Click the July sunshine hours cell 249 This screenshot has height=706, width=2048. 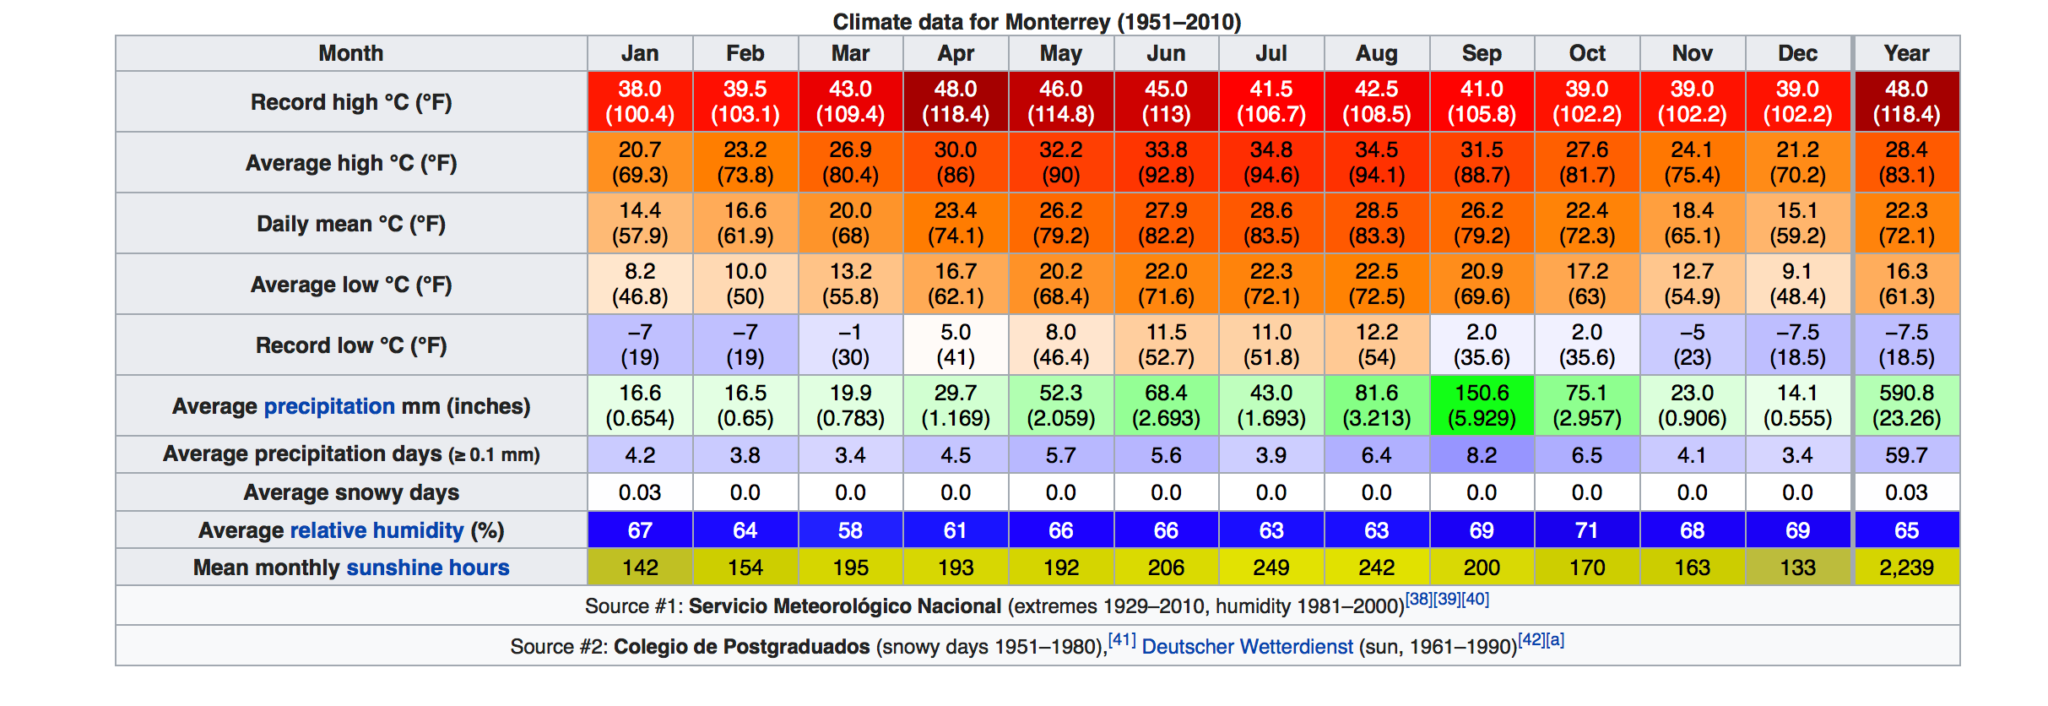(1271, 568)
